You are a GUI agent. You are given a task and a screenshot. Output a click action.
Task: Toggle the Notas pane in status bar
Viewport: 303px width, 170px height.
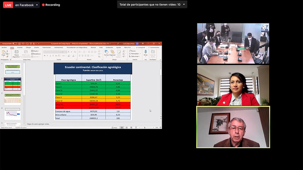click(x=114, y=128)
